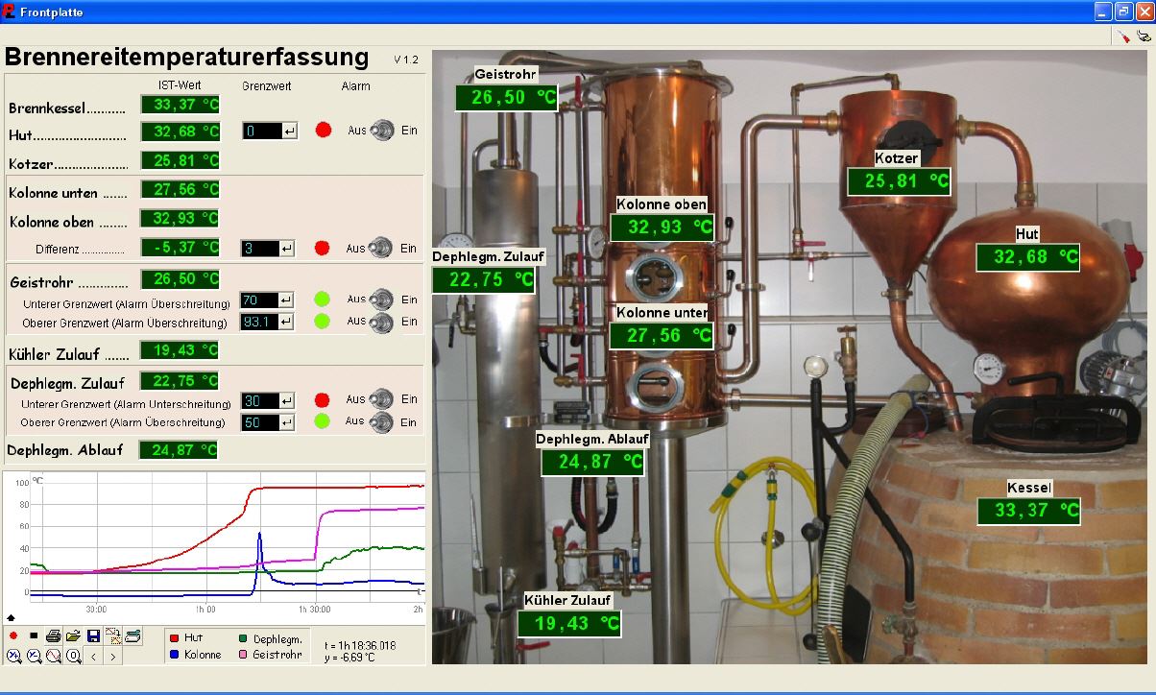Toggle the Hut alarm switch
This screenshot has height=695, width=1156.
coord(383,130)
